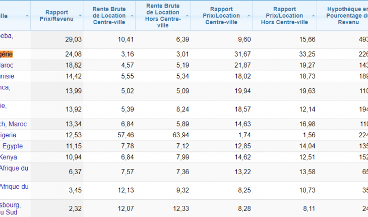Select the 21,87 cell in the Maroc row

(x=242, y=65)
